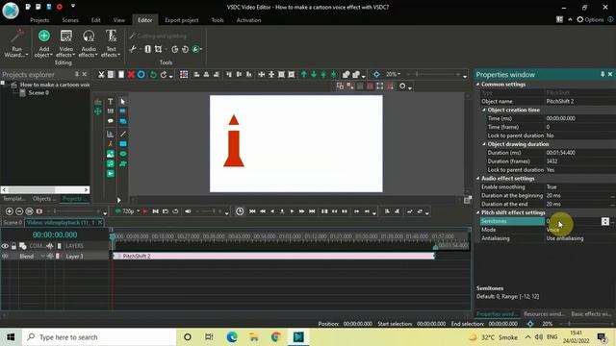Image resolution: width=616 pixels, height=346 pixels.
Task: Click the Chart object tool
Action: (111, 135)
